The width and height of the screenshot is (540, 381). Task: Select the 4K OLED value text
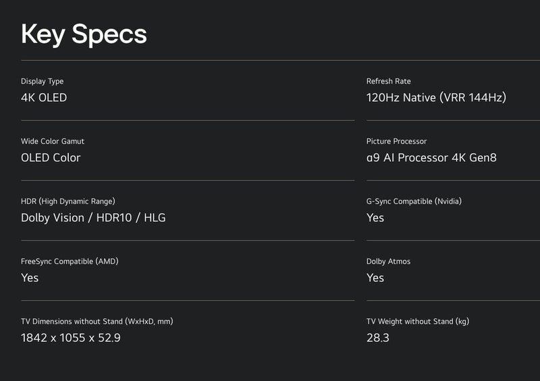(x=44, y=98)
